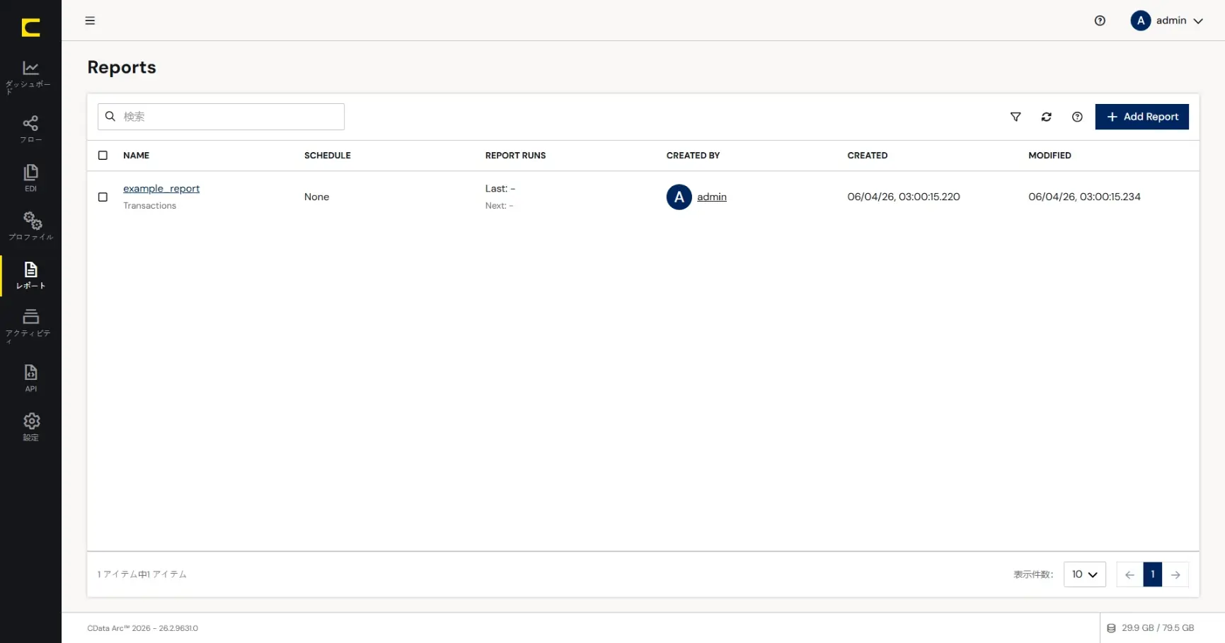1225x643 pixels.
Task: Expand the admin user menu
Action: coord(1166,21)
